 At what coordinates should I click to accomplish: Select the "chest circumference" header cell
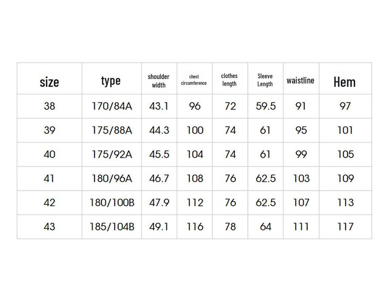click(194, 80)
